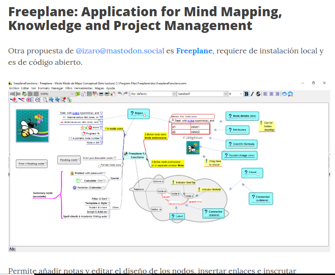Select the question-mark Edges node
The image size is (335, 275).
(138, 113)
